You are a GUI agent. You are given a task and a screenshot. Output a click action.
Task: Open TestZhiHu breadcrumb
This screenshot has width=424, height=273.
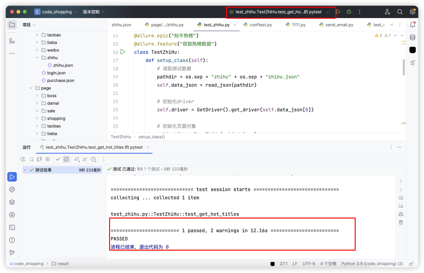tap(121, 137)
